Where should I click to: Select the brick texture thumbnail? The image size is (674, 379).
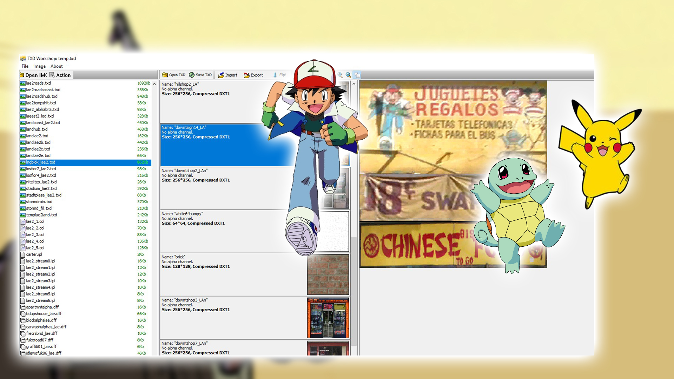[x=328, y=274]
